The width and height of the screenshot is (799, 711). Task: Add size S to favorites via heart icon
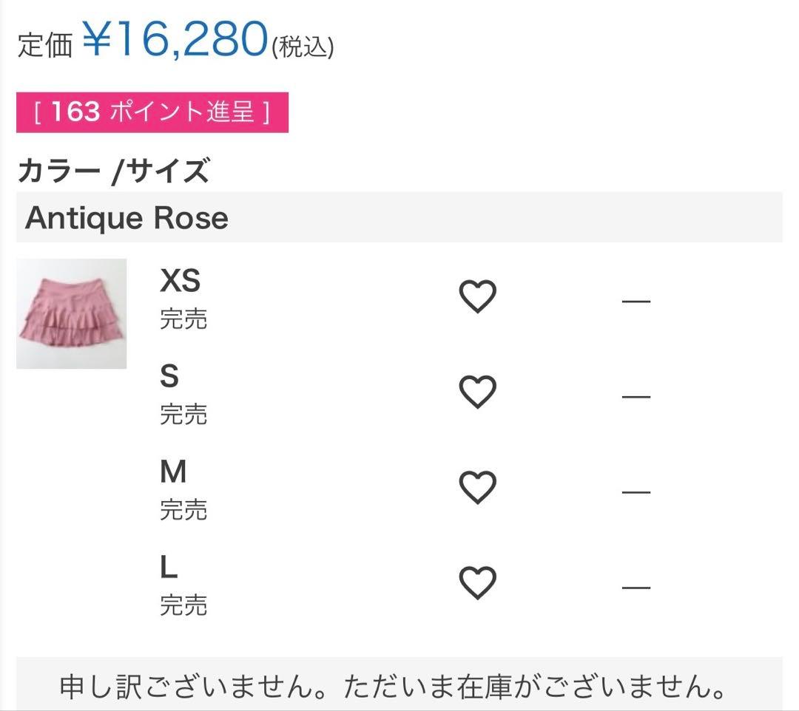[x=477, y=390]
